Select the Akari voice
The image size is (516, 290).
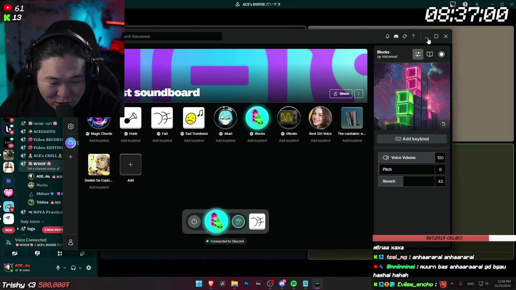pos(225,118)
